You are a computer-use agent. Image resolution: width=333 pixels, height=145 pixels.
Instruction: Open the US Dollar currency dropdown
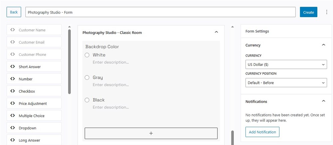[x=286, y=65]
